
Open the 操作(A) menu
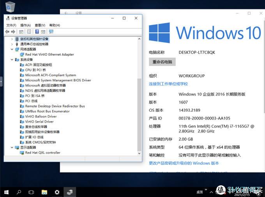[x=25, y=25]
